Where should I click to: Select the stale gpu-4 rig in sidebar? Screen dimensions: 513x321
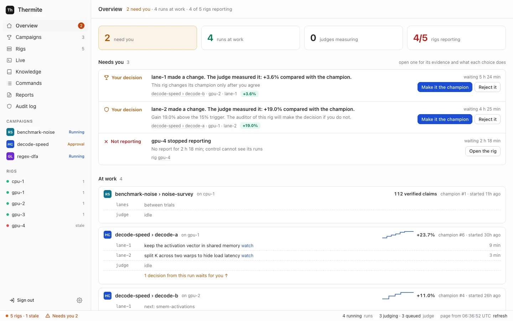pyautogui.click(x=46, y=226)
